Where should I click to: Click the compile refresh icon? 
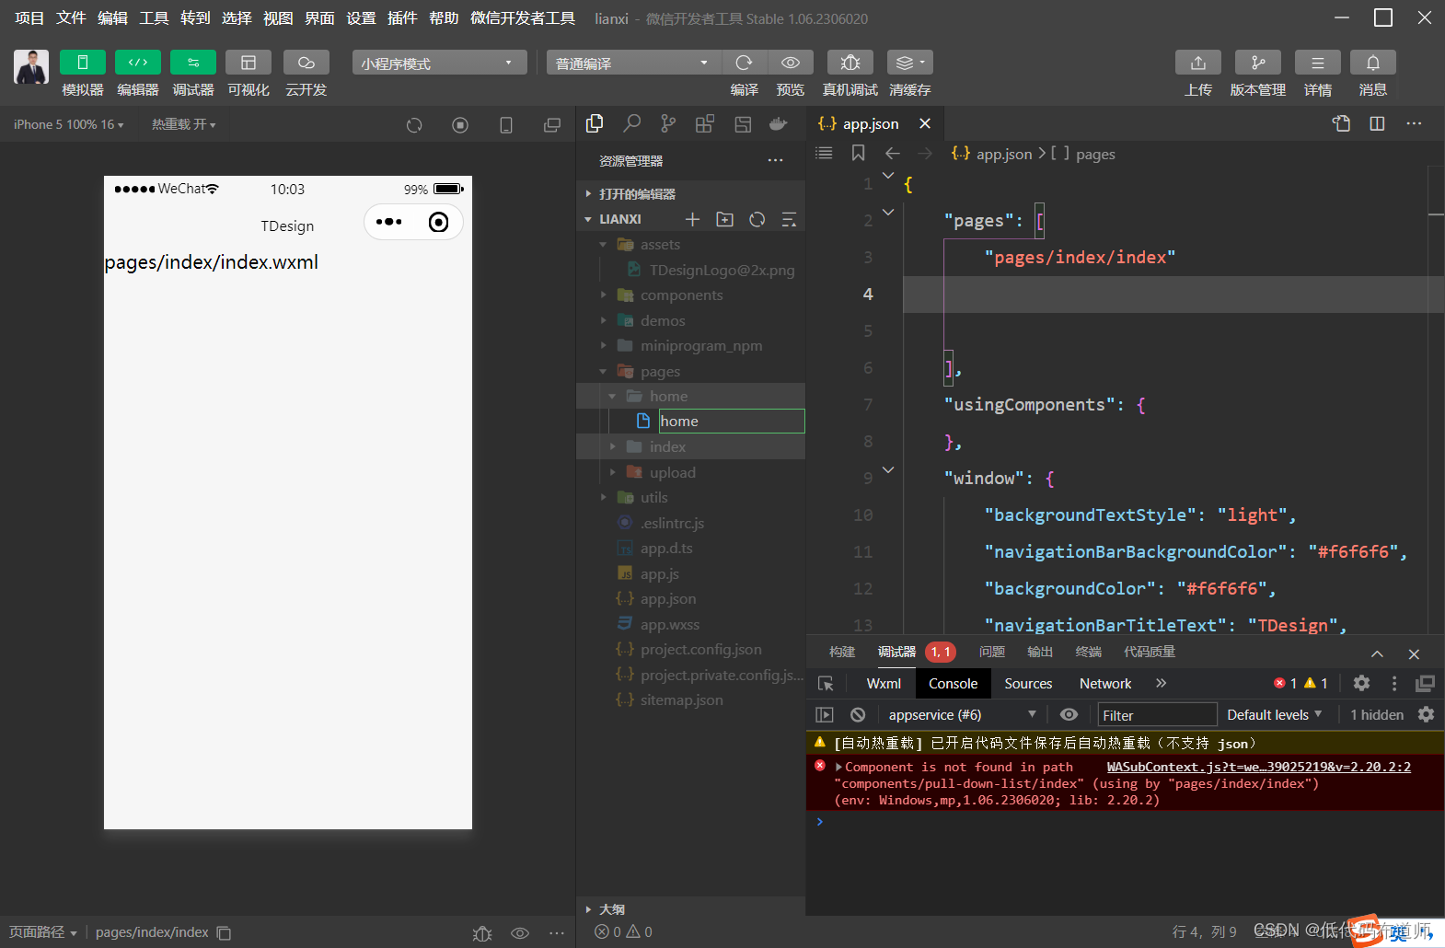tap(745, 62)
